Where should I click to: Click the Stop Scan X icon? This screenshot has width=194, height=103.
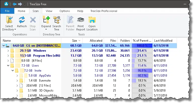(x=33, y=20)
